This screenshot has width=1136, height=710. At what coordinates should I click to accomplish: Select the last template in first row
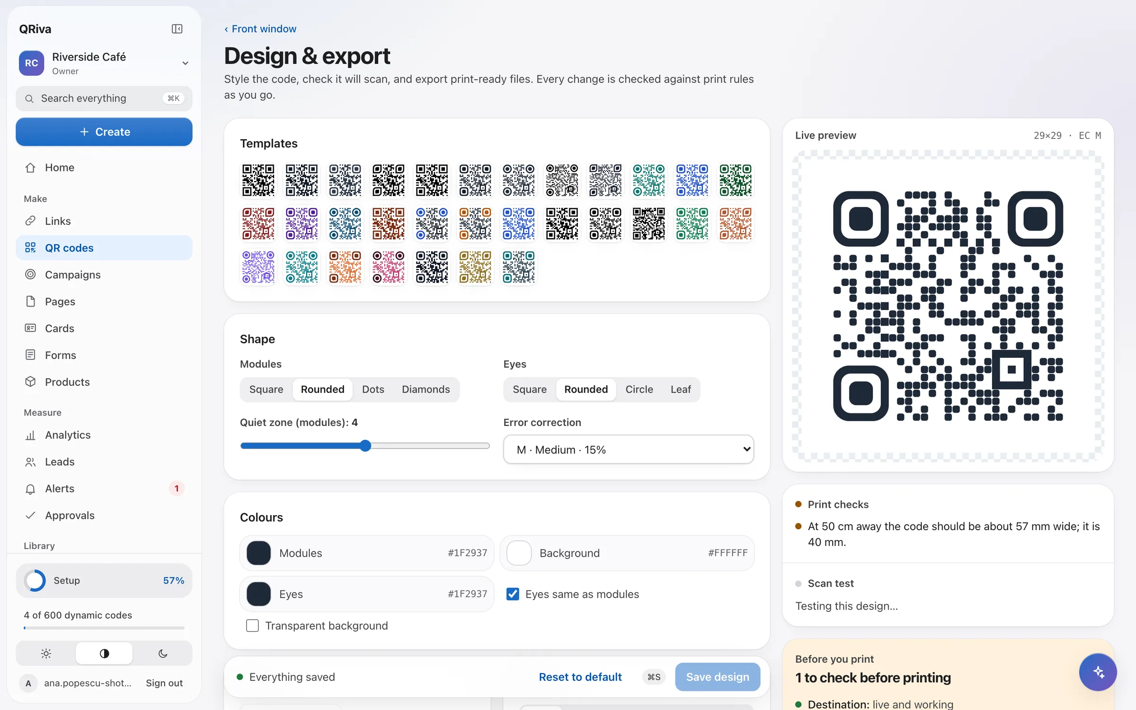click(x=736, y=180)
